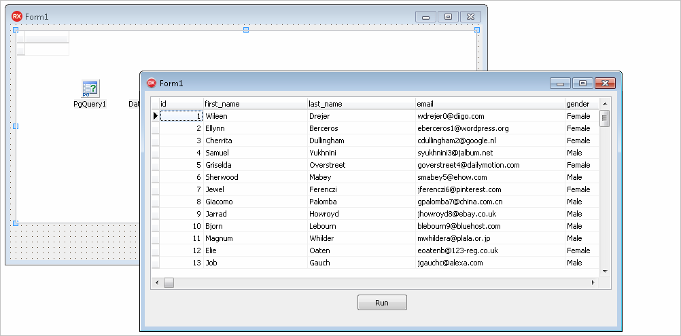Viewport: 681px width, 336px height.
Task: Select the cell 'gpalomba7@china.com.cn'
Action: coord(490,202)
